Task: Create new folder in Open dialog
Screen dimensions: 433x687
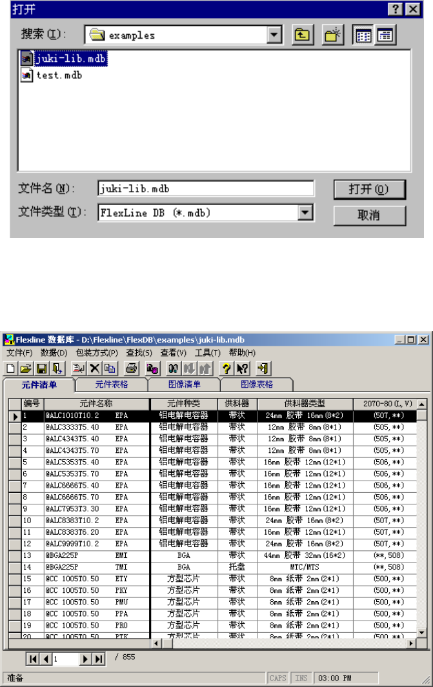Action: pyautogui.click(x=332, y=35)
